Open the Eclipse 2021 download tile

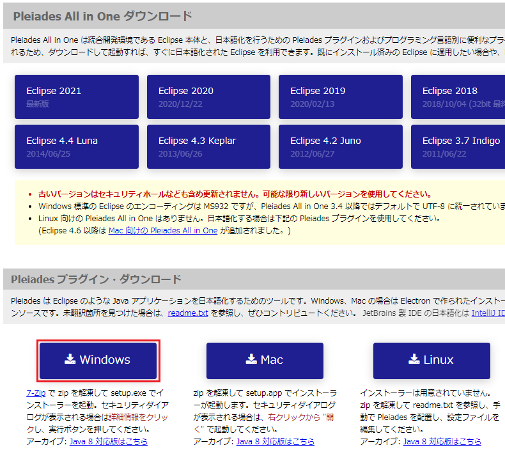[77, 97]
